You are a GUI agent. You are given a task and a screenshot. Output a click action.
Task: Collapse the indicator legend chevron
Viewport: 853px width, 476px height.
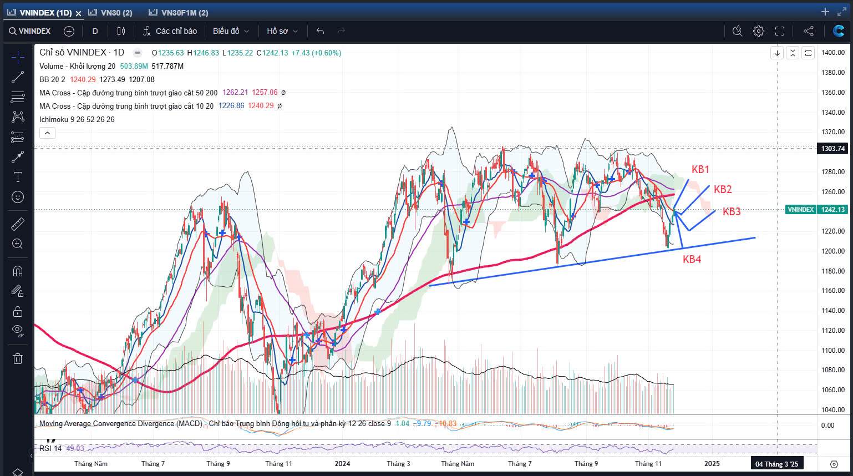pos(47,133)
